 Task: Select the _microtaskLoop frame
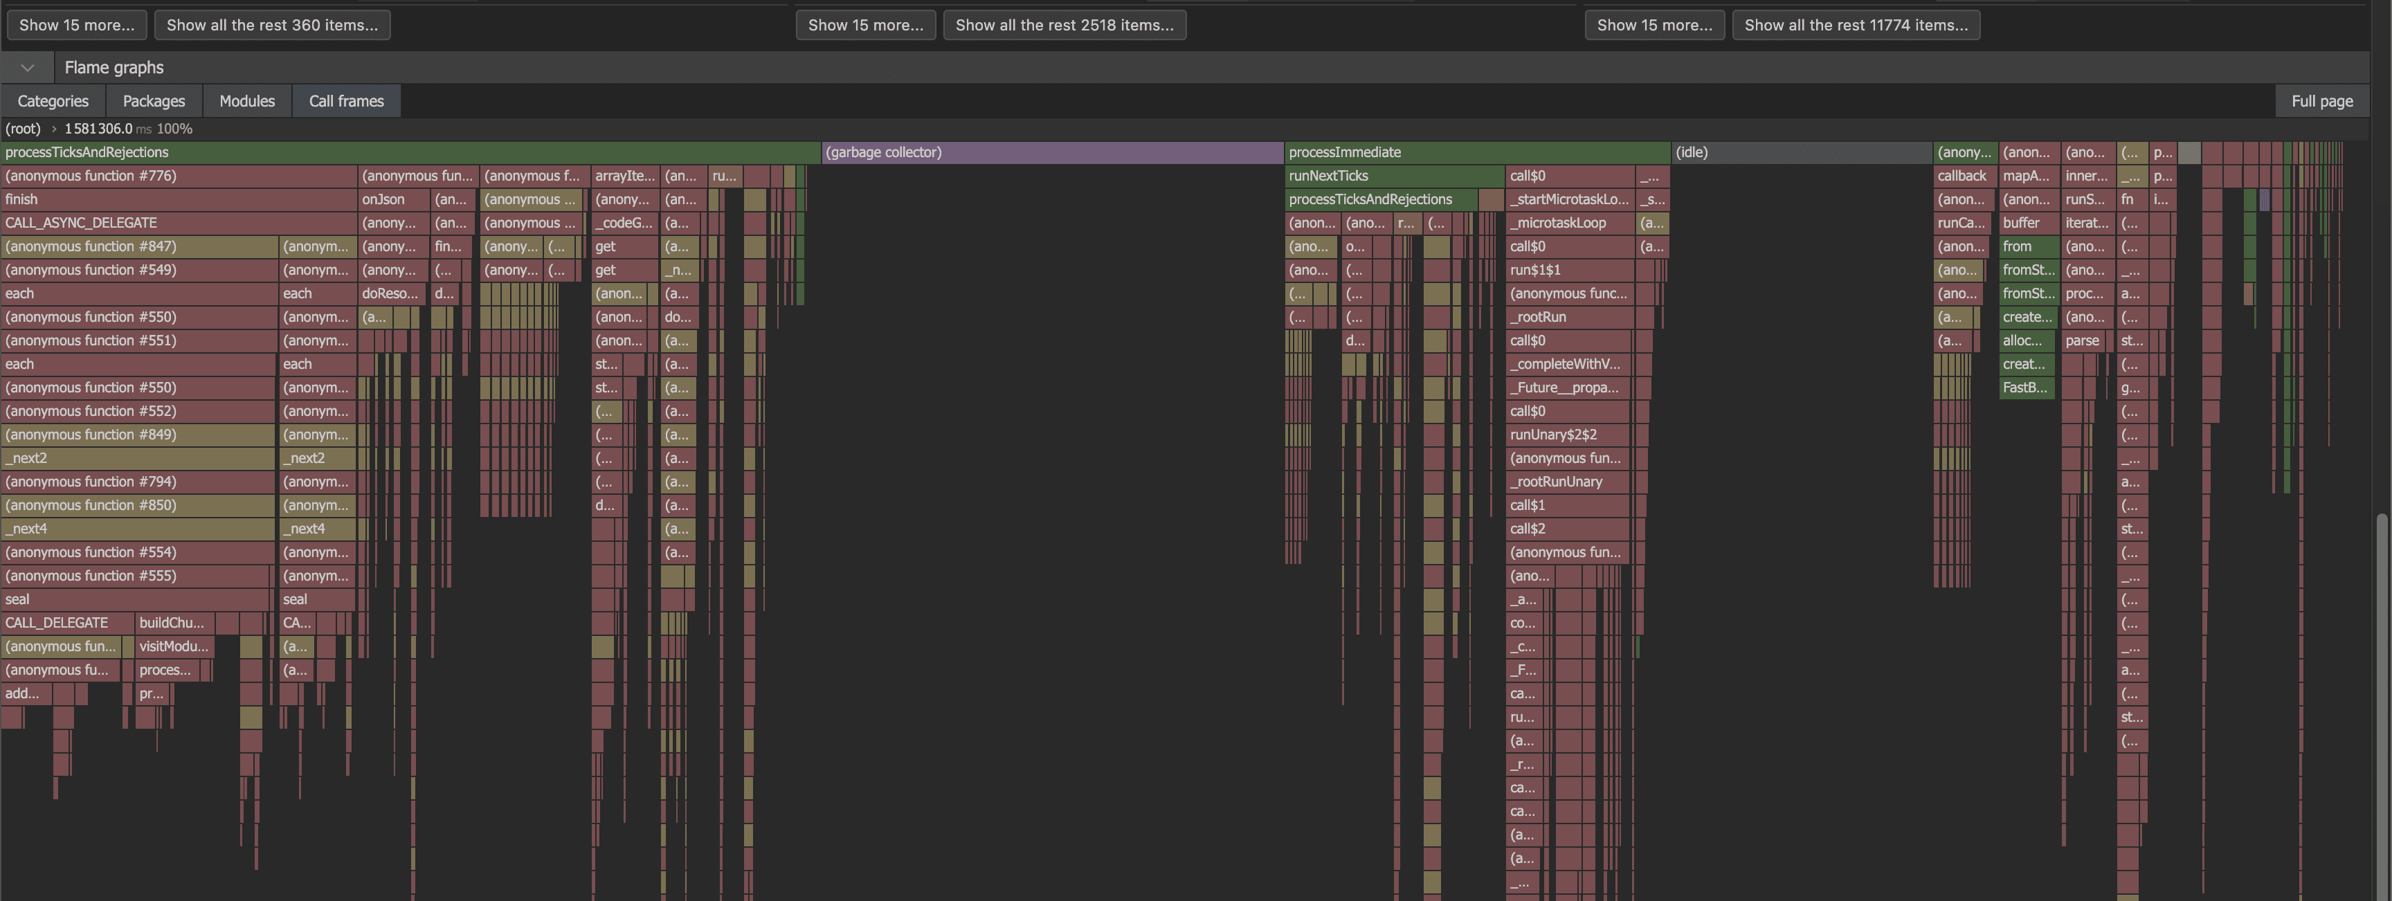(1570, 223)
